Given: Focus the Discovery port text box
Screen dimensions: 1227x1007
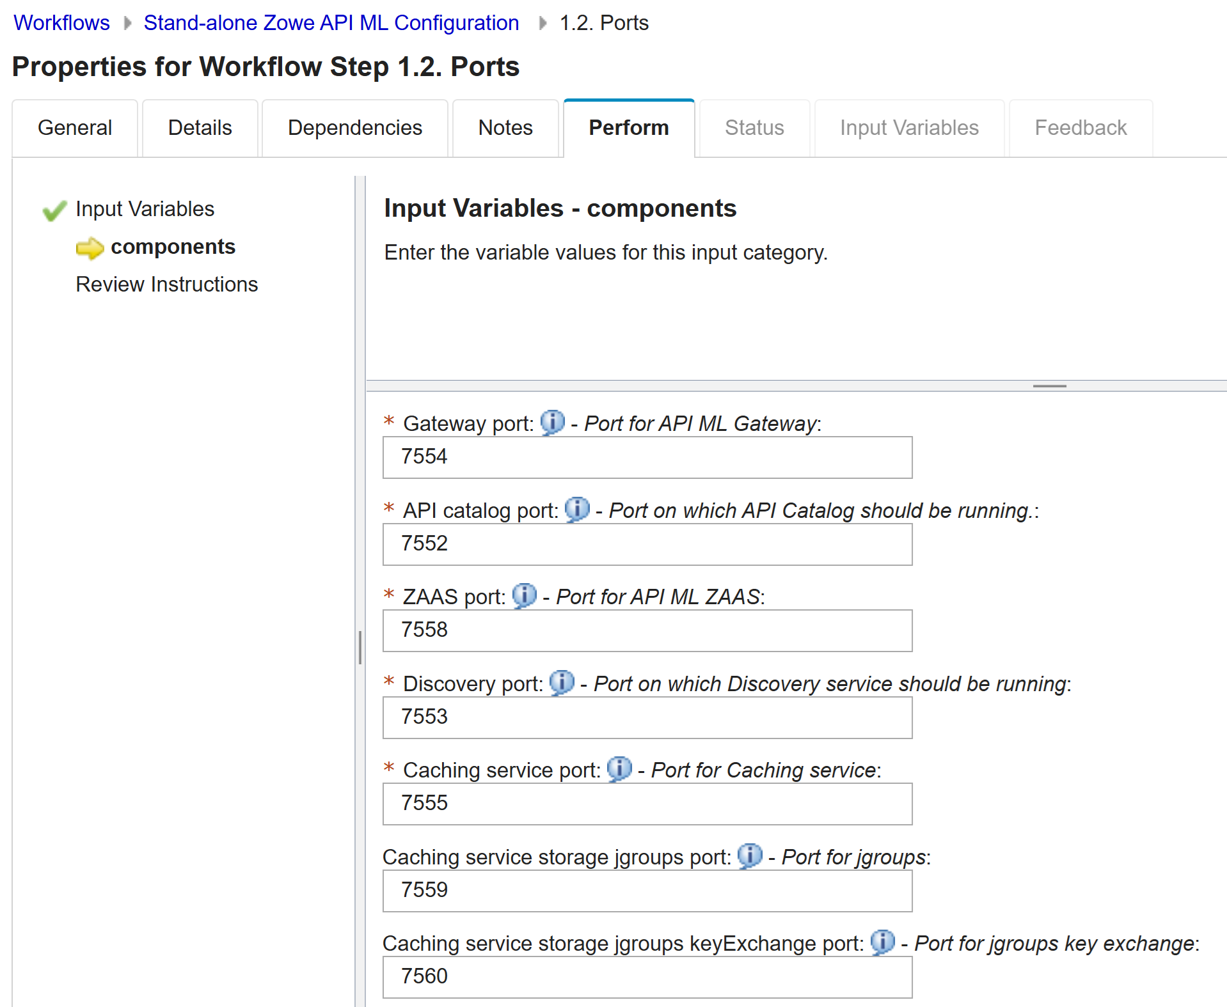Looking at the screenshot, I should [647, 717].
